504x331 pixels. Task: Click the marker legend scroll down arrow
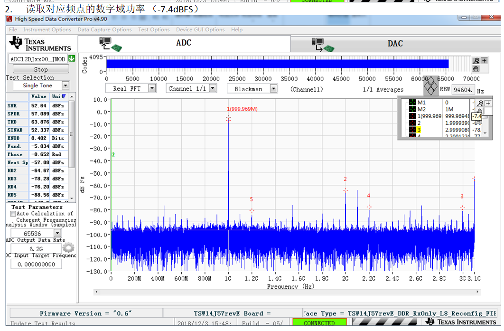485,133
